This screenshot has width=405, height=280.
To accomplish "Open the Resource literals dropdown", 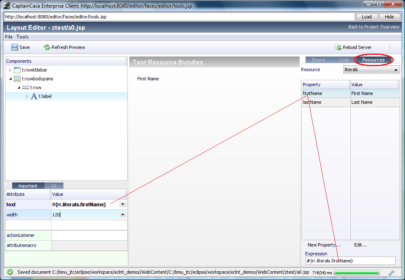I will [396, 70].
